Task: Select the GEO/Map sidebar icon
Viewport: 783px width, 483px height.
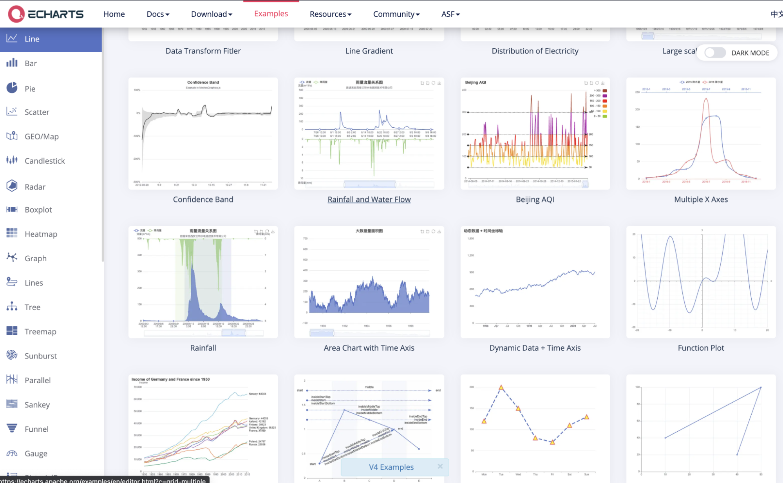Action: (x=12, y=136)
